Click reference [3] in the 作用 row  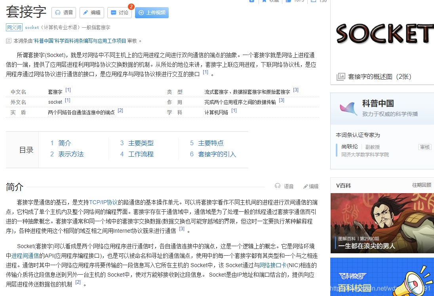tap(282, 100)
